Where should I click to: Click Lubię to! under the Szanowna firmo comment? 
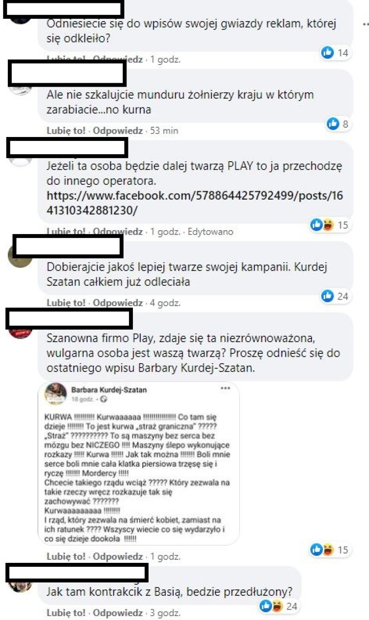point(66,556)
